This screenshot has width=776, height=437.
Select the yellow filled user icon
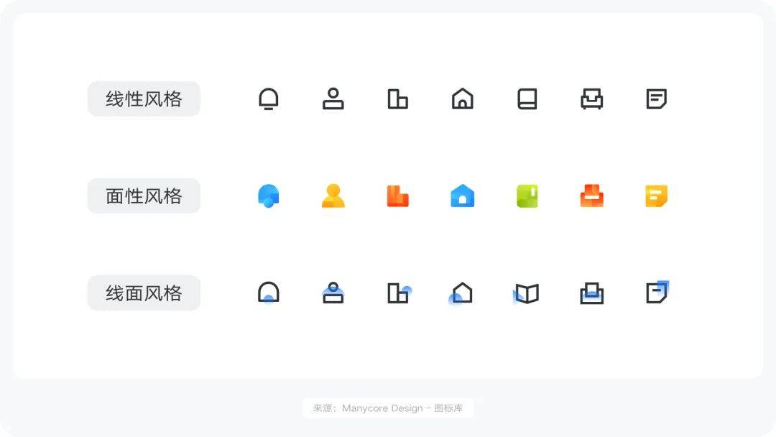pyautogui.click(x=333, y=195)
